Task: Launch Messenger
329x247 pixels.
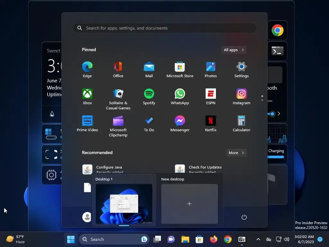Action: click(x=180, y=124)
